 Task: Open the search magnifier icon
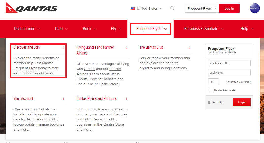(172, 8)
